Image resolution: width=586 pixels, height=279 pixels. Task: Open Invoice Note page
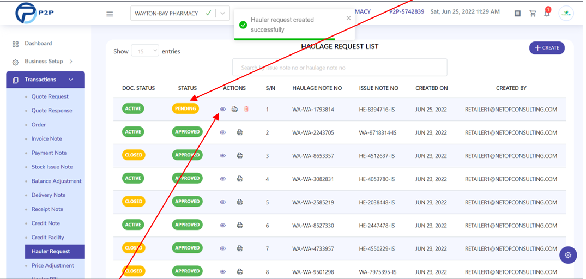click(x=47, y=138)
